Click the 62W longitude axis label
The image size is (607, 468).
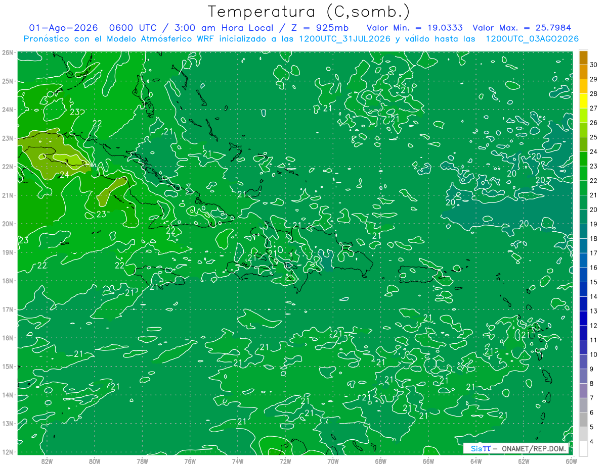(x=524, y=461)
